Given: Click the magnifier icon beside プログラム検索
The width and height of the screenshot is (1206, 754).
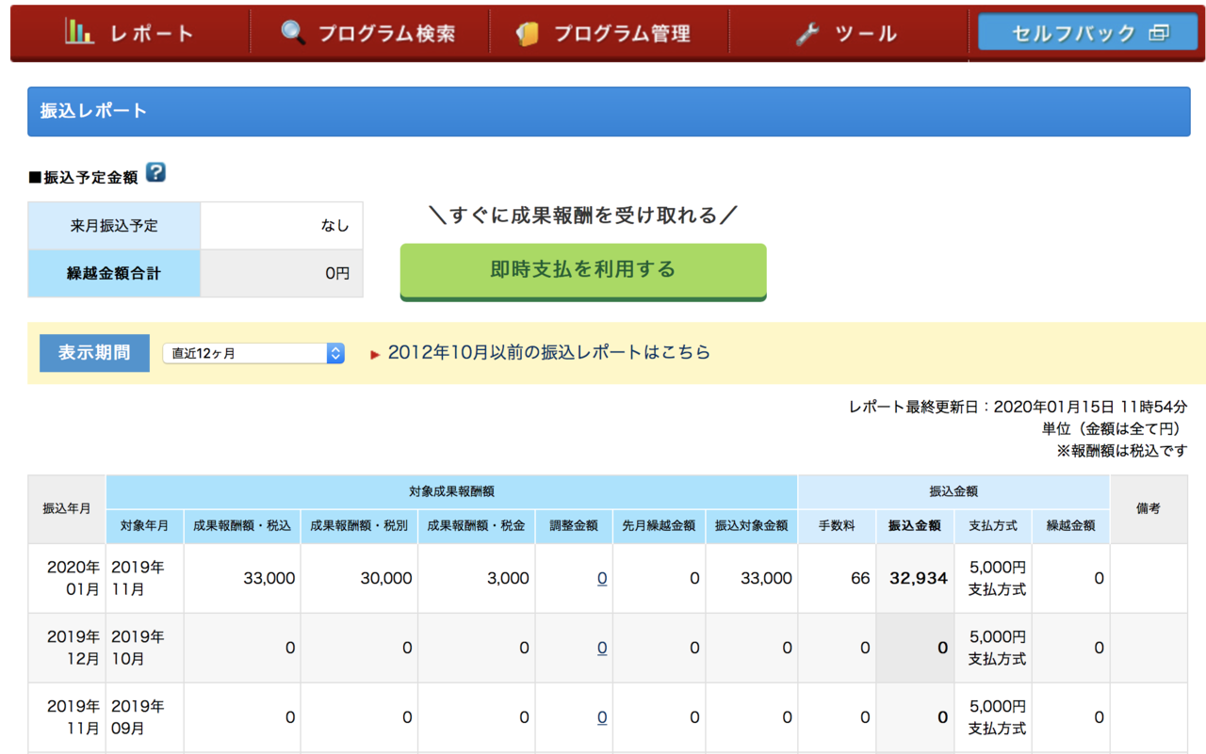Looking at the screenshot, I should (x=293, y=33).
